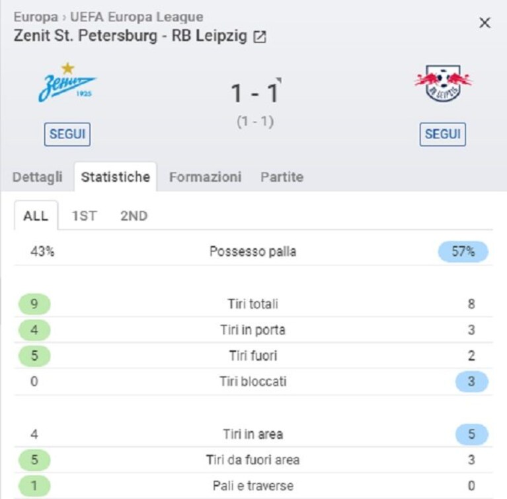Click the RB Leipzig team logo
The image size is (507, 499).
coord(443,84)
